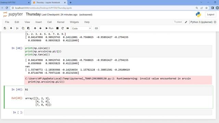Close the Desktop/JUPYTER/ tab
Viewport: 219px width, 123px height.
[29, 2]
